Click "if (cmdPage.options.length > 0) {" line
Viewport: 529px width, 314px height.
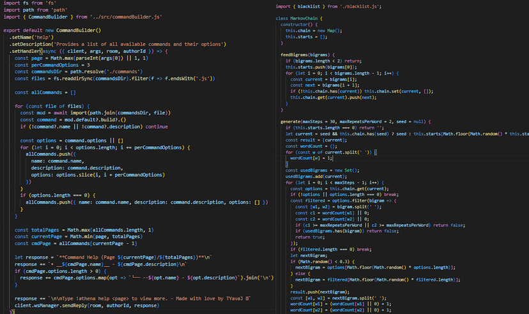click(x=61, y=271)
